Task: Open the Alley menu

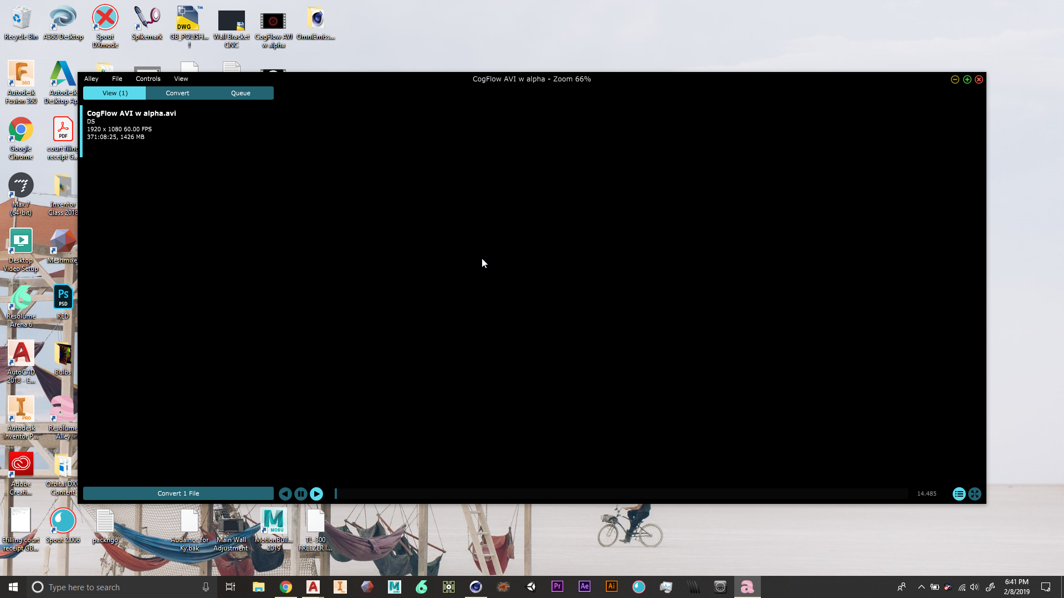Action: 91,79
